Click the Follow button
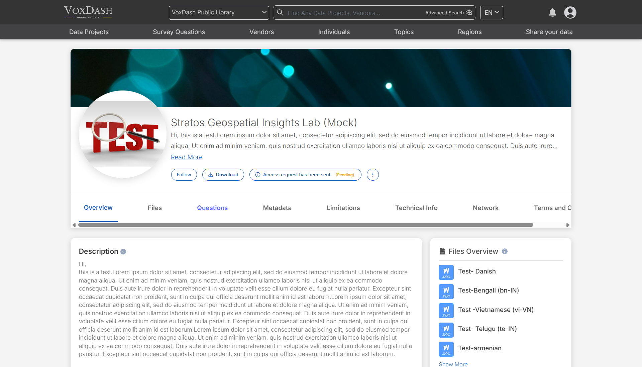The height and width of the screenshot is (367, 642). pyautogui.click(x=184, y=175)
